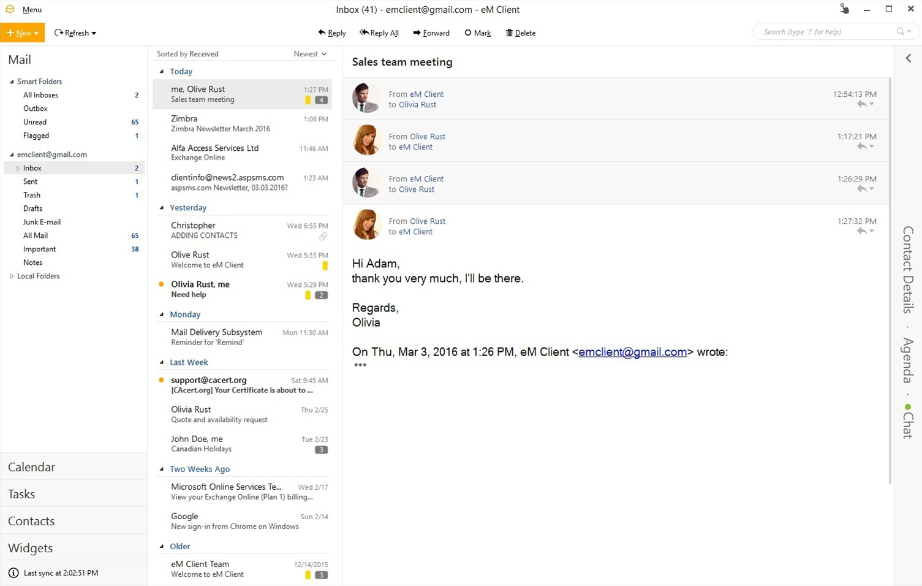Collapse the Today message group

162,72
